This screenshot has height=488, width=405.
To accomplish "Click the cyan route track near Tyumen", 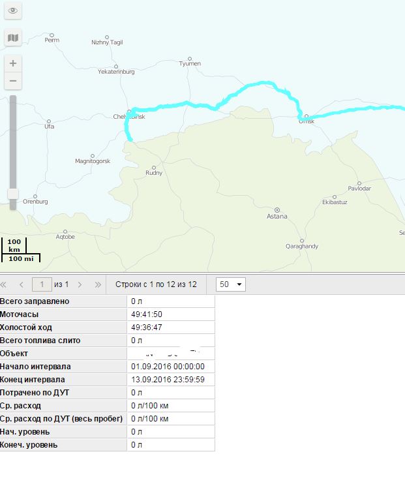I will [x=189, y=103].
